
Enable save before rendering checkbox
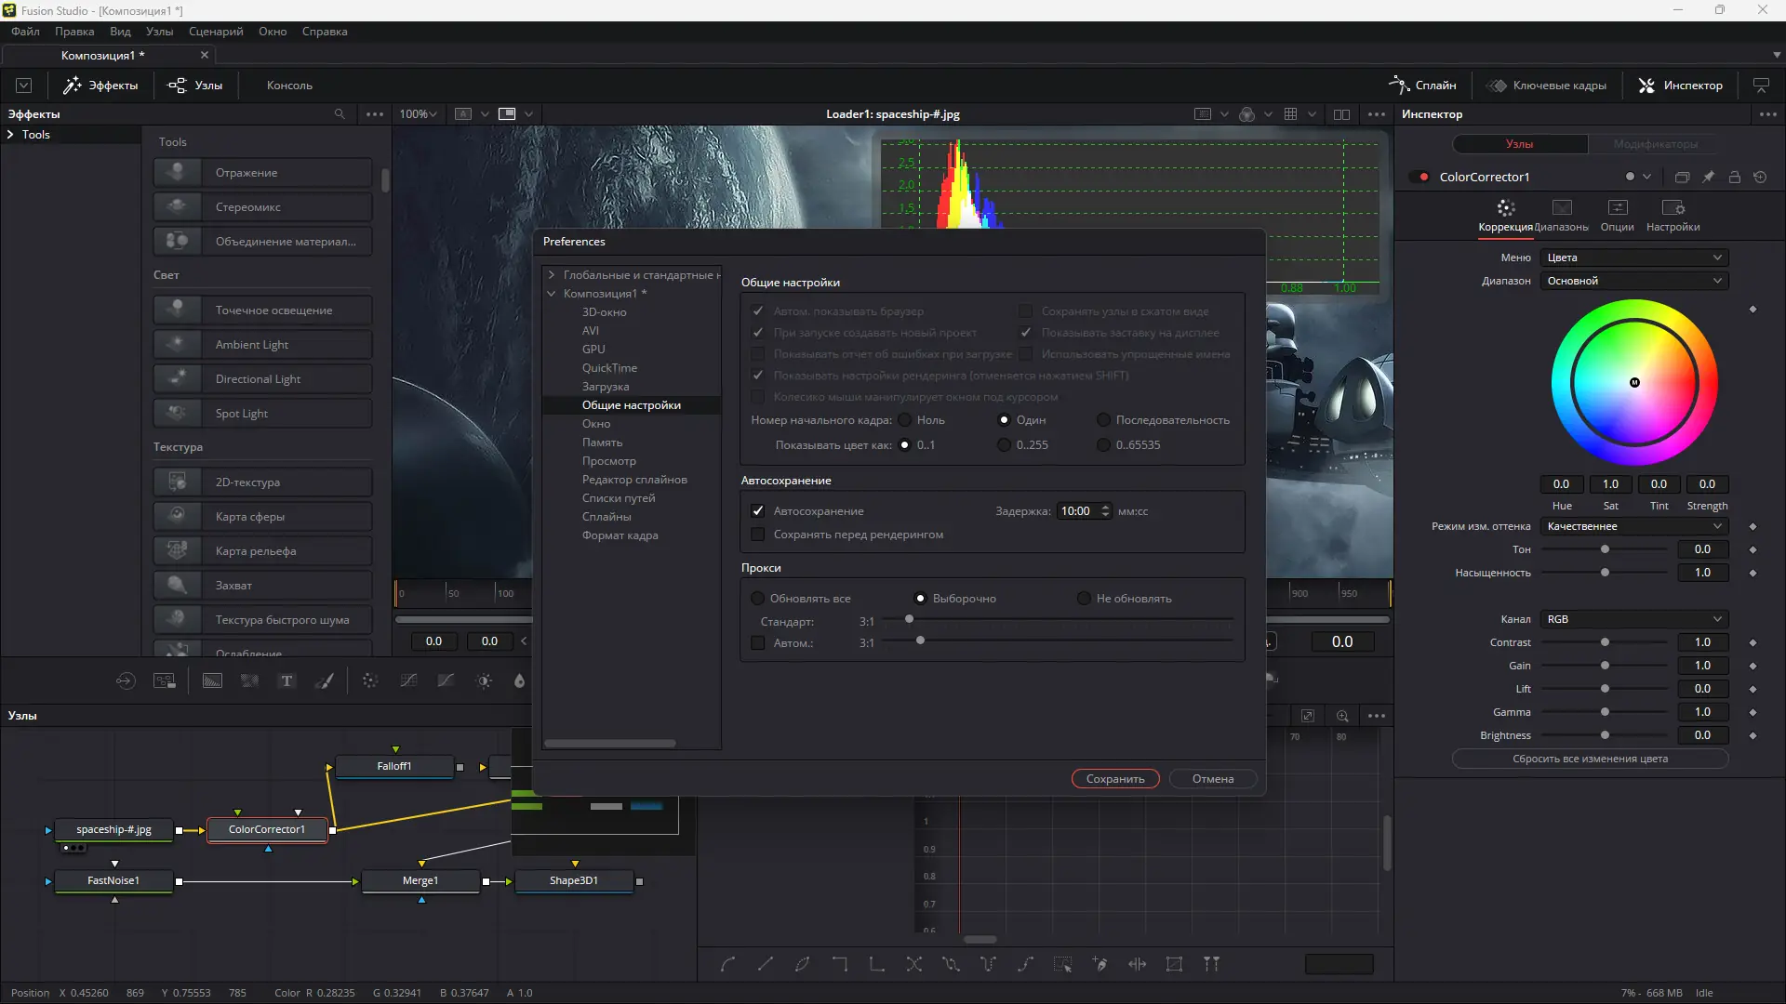coord(758,535)
